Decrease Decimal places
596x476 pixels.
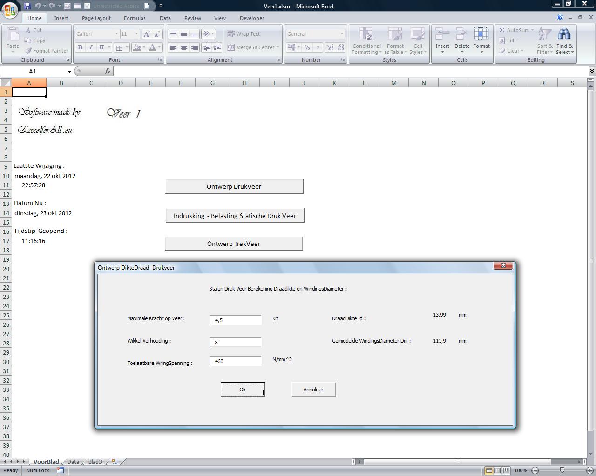[x=340, y=47]
